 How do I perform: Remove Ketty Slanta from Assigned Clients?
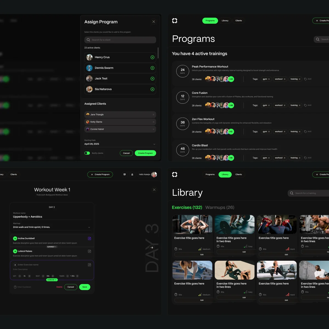[x=153, y=122]
